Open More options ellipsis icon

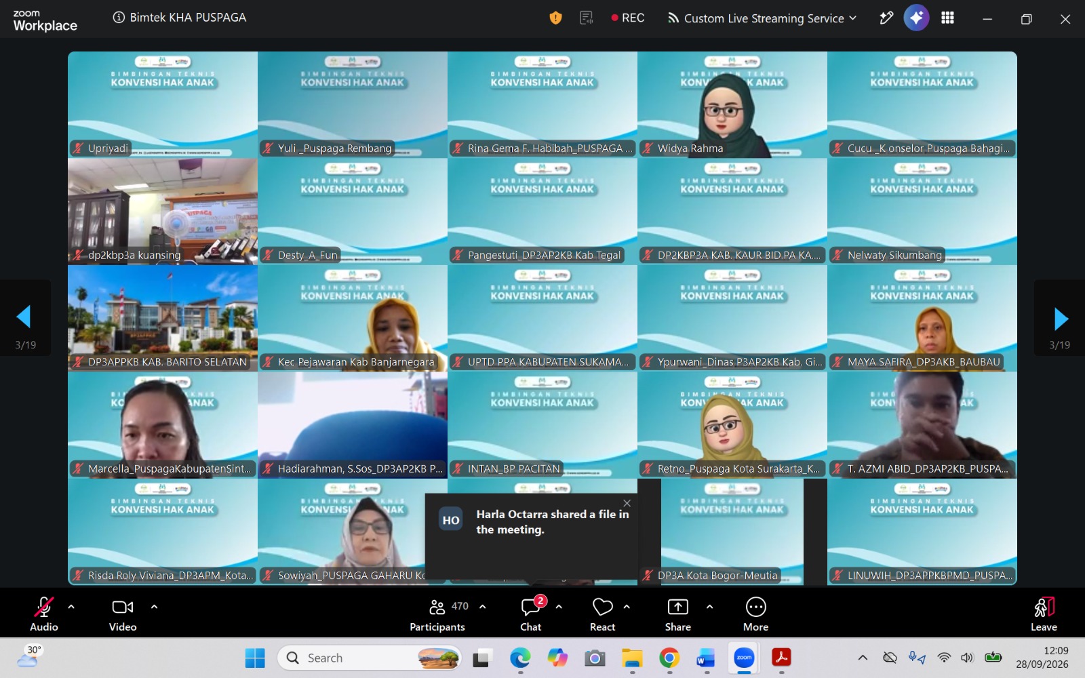click(x=755, y=614)
